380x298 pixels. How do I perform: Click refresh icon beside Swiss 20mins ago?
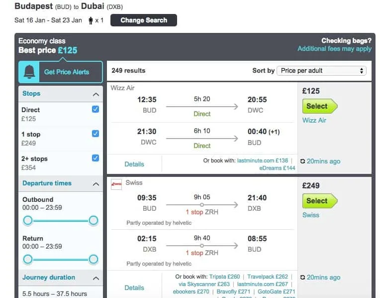point(303,278)
